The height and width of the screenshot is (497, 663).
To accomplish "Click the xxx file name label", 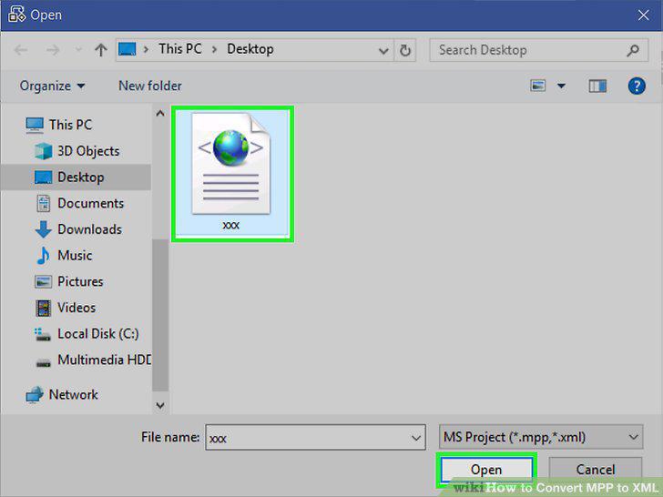I will tap(231, 225).
